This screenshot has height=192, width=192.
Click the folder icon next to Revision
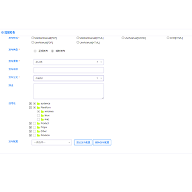click(x=38, y=135)
